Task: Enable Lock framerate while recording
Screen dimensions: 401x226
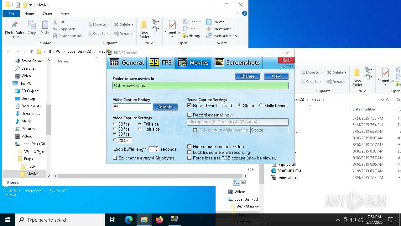Action: tap(189, 152)
